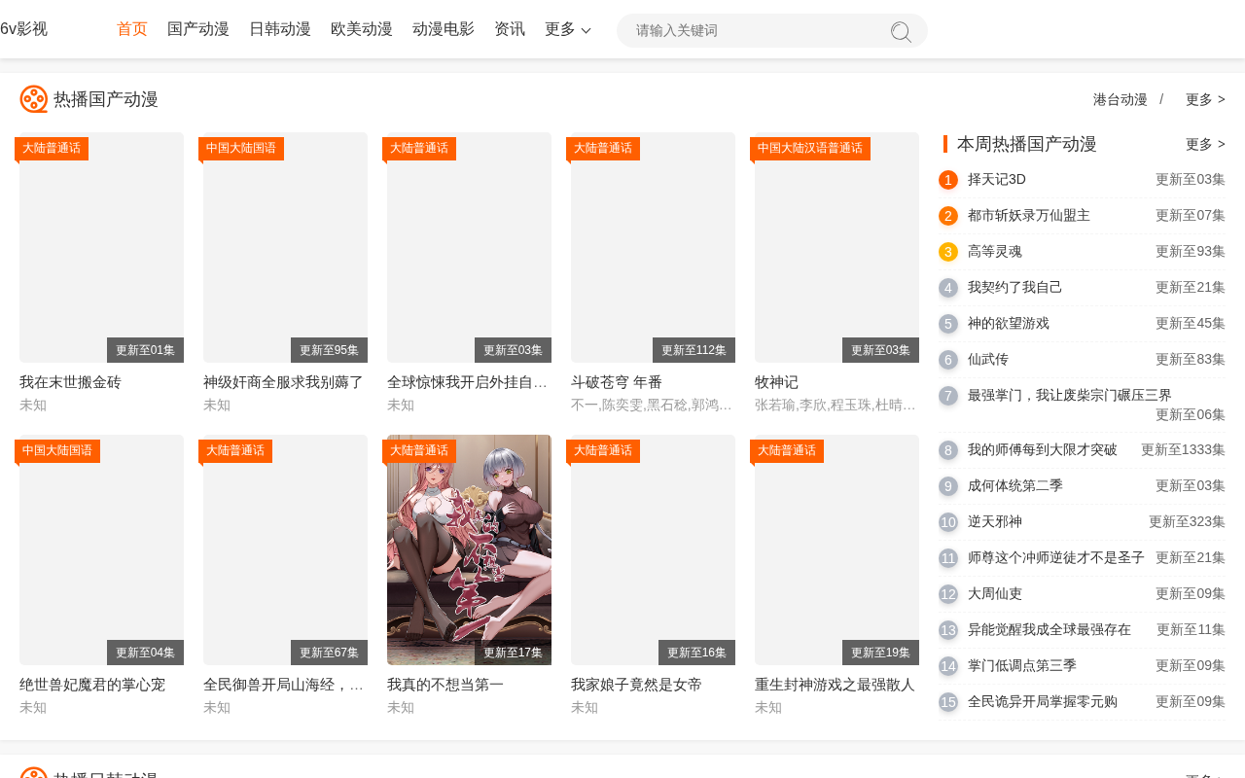Image resolution: width=1245 pixels, height=778 pixels.
Task: Click the rank 1 badge for 择天记3D
Action: point(948,180)
